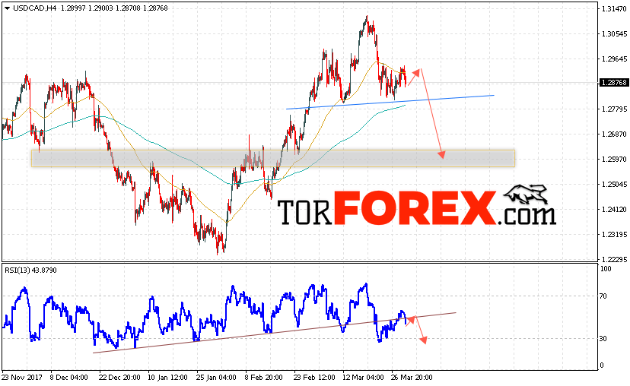
Task: Click RSI scale level 70
Action: [x=603, y=296]
